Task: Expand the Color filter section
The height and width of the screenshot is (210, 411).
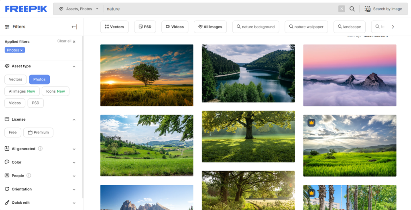Action: [74, 163]
